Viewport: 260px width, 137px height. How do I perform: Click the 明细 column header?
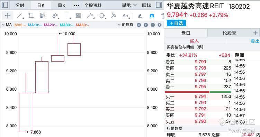[x=240, y=55]
